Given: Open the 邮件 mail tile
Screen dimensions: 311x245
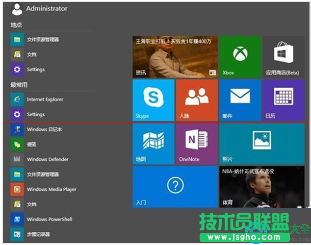Looking at the screenshot, I should point(240,100).
